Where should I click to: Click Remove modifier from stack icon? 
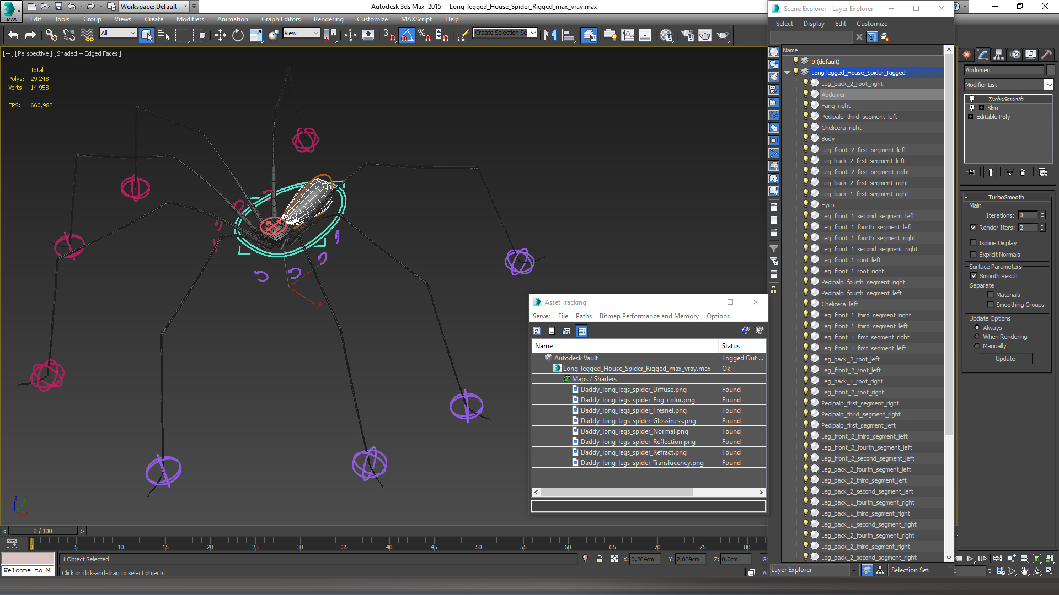click(1023, 172)
